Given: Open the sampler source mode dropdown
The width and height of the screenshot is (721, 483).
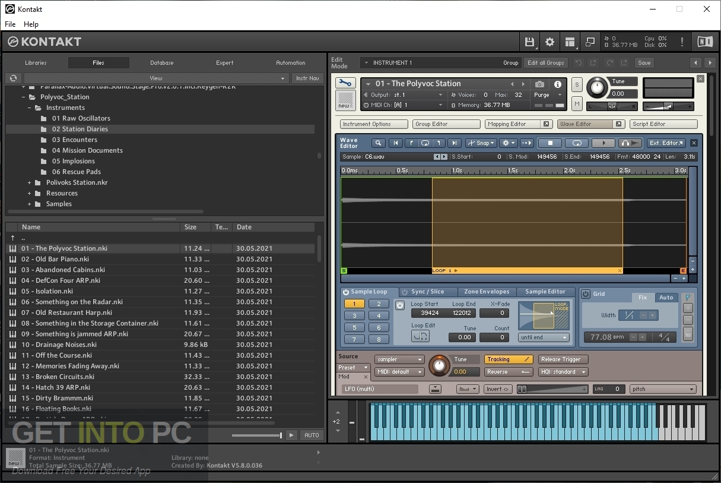Looking at the screenshot, I should [x=399, y=359].
